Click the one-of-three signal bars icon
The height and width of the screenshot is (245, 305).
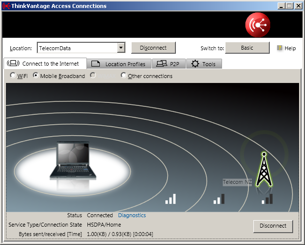[267, 199]
